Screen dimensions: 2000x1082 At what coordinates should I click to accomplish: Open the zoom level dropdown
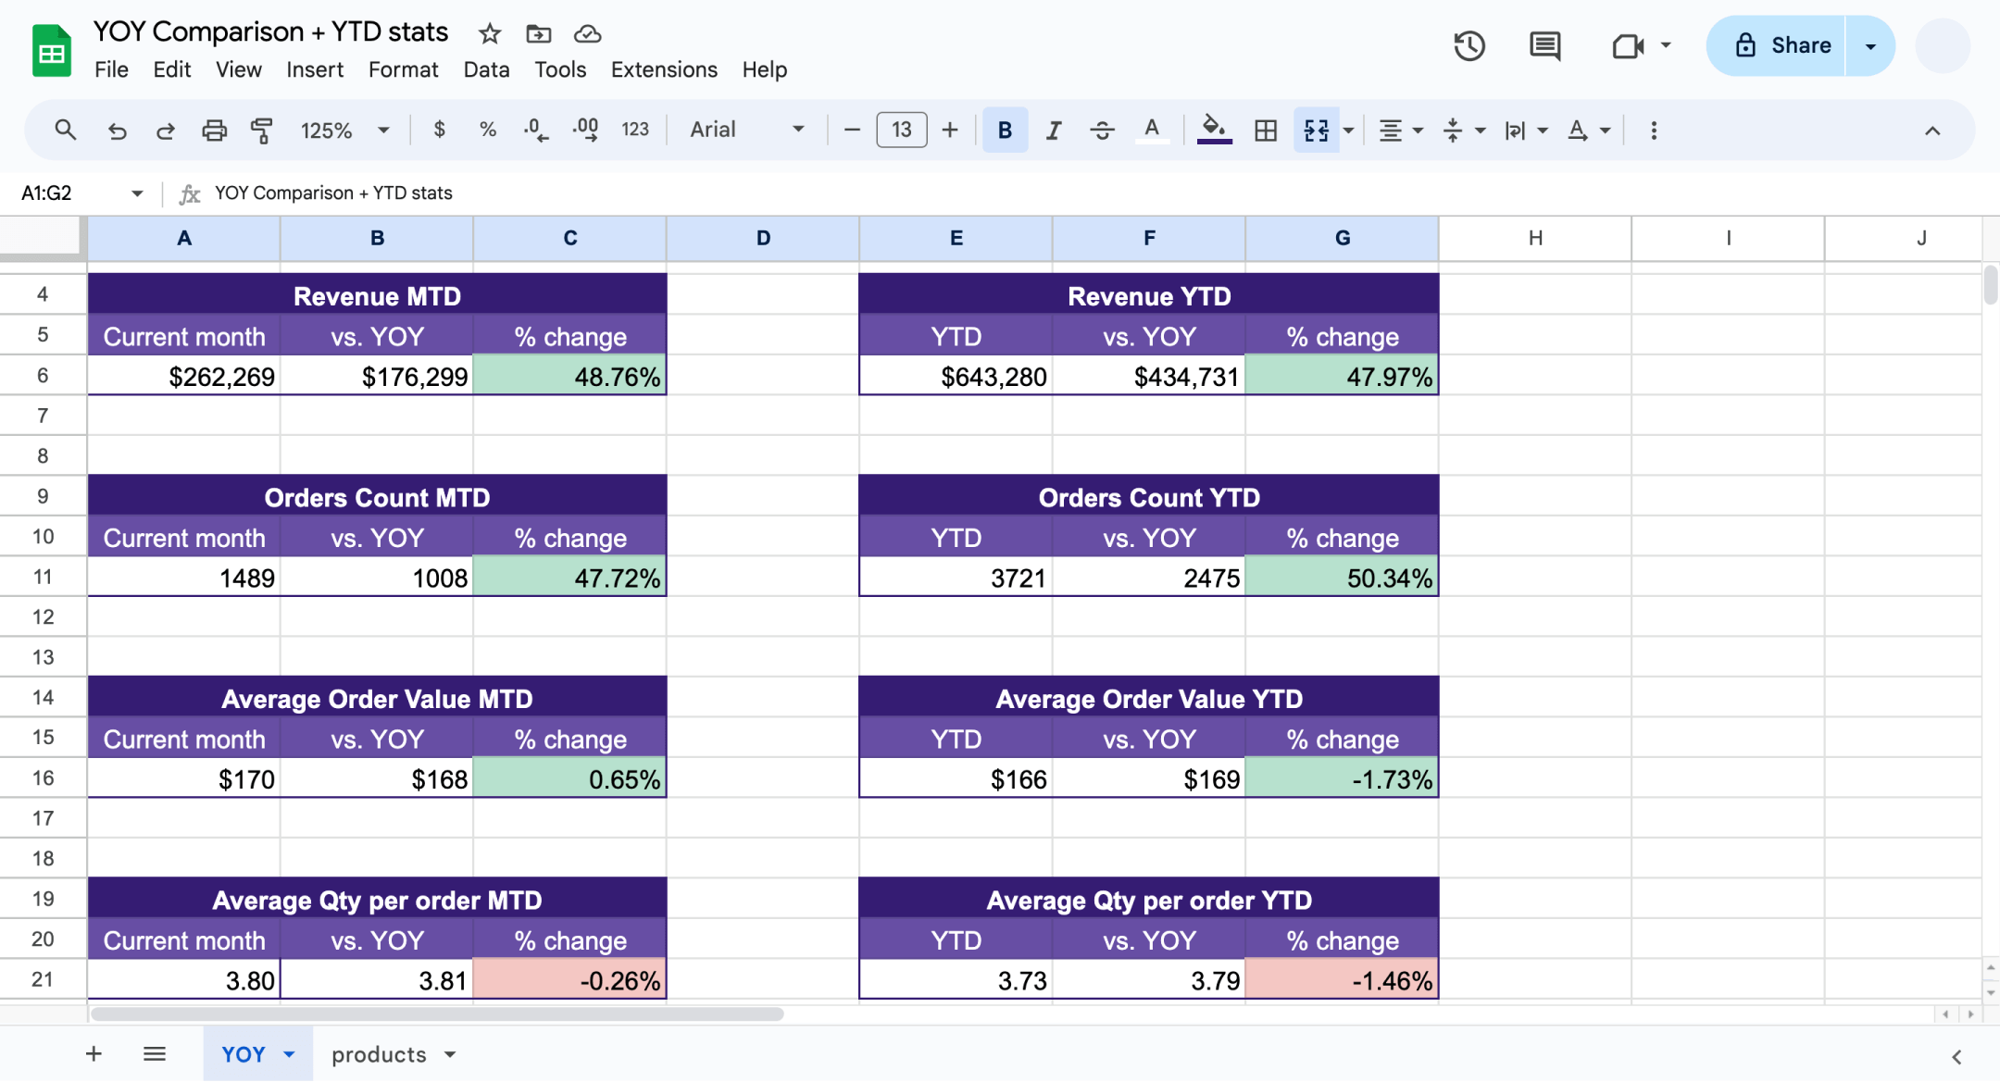tap(343, 130)
